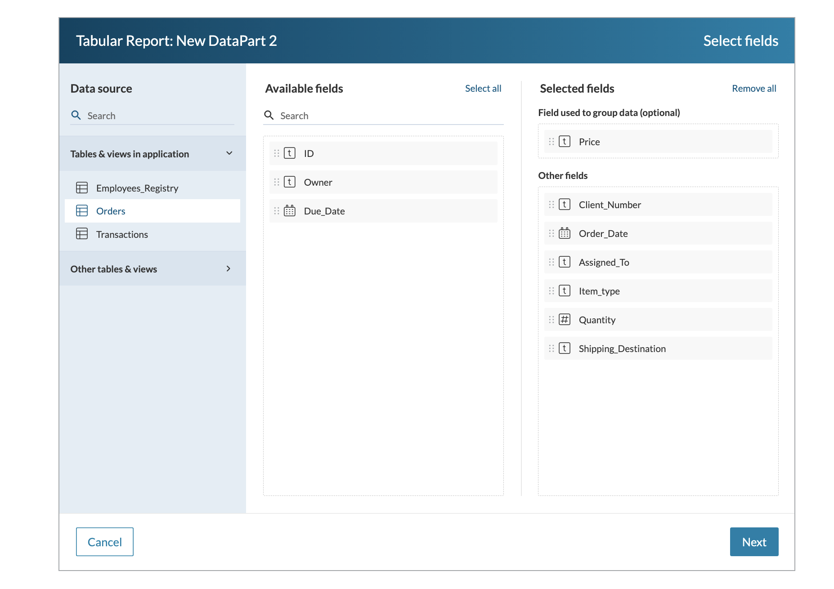Collapse the Tables & views in application section

[x=229, y=153]
